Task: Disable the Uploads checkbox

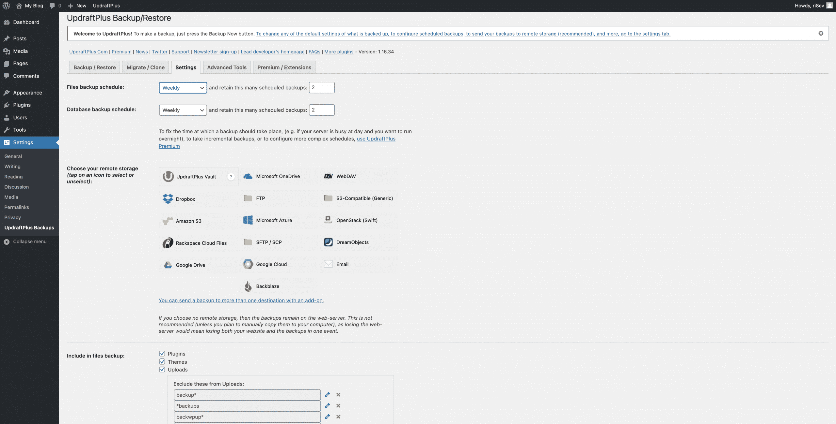Action: coord(162,369)
